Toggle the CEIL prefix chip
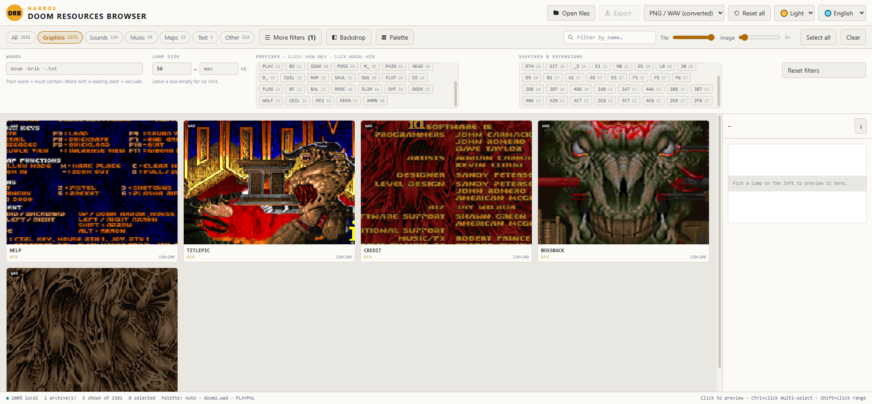 click(x=298, y=101)
